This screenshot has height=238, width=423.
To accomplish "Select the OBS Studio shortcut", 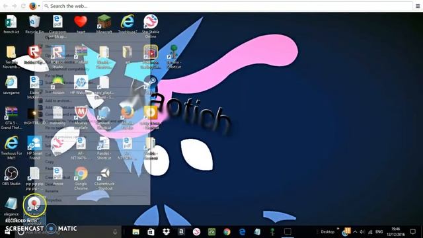I will point(11,177).
